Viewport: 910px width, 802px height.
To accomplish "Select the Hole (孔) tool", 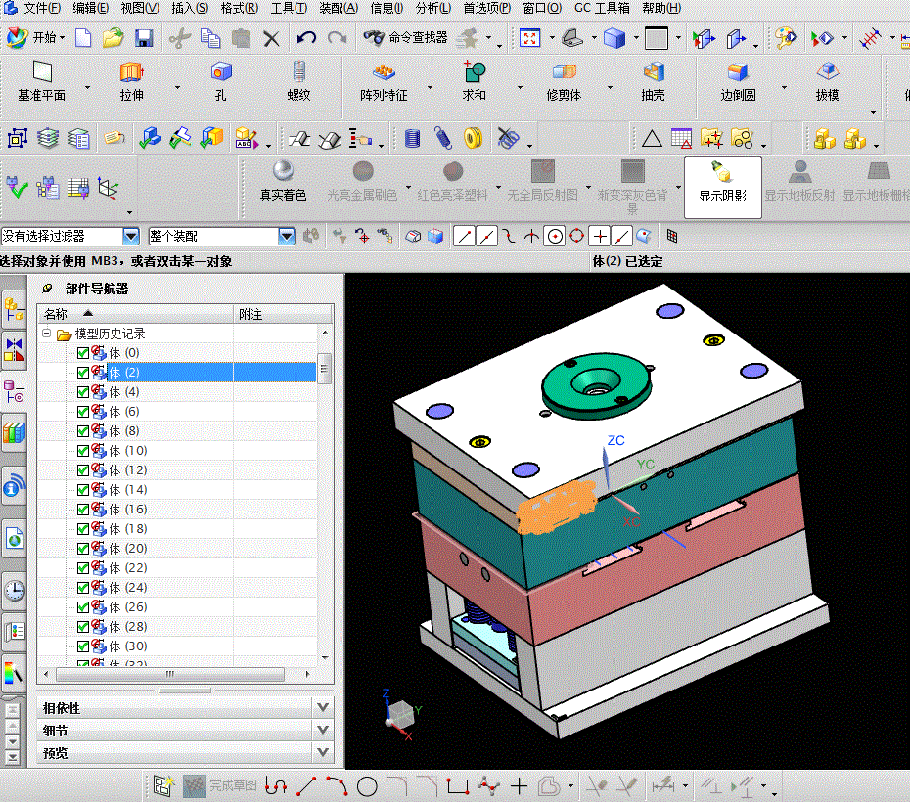I will coord(221,81).
